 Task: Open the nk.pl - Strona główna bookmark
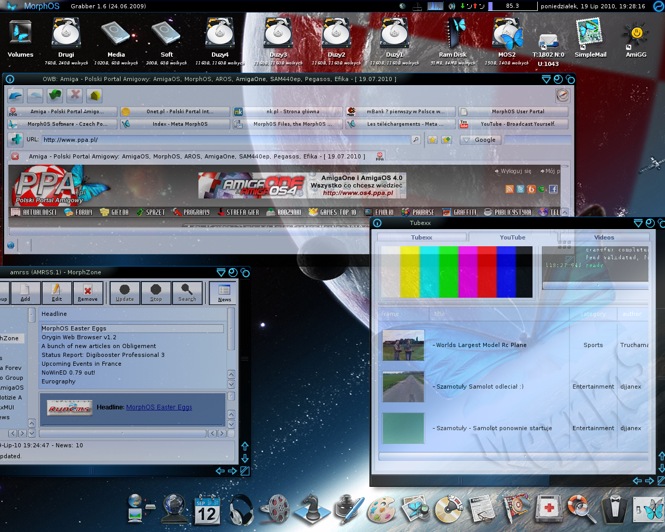pyautogui.click(x=288, y=112)
